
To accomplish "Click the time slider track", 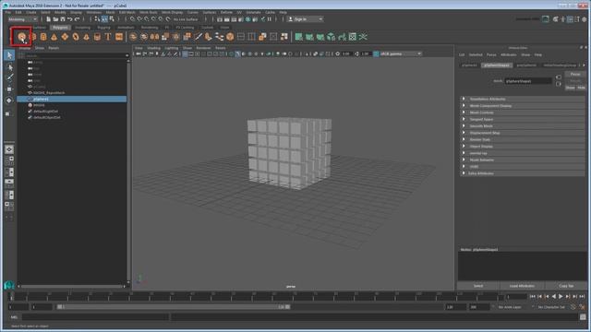I will coord(257,297).
